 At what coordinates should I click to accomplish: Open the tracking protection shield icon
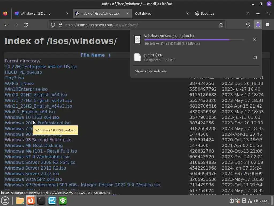pyautogui.click(x=53, y=25)
